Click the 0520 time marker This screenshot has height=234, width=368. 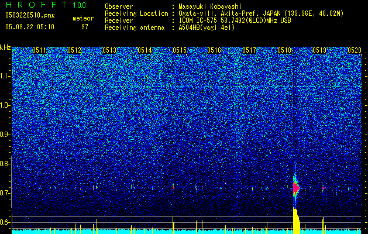pyautogui.click(x=355, y=50)
